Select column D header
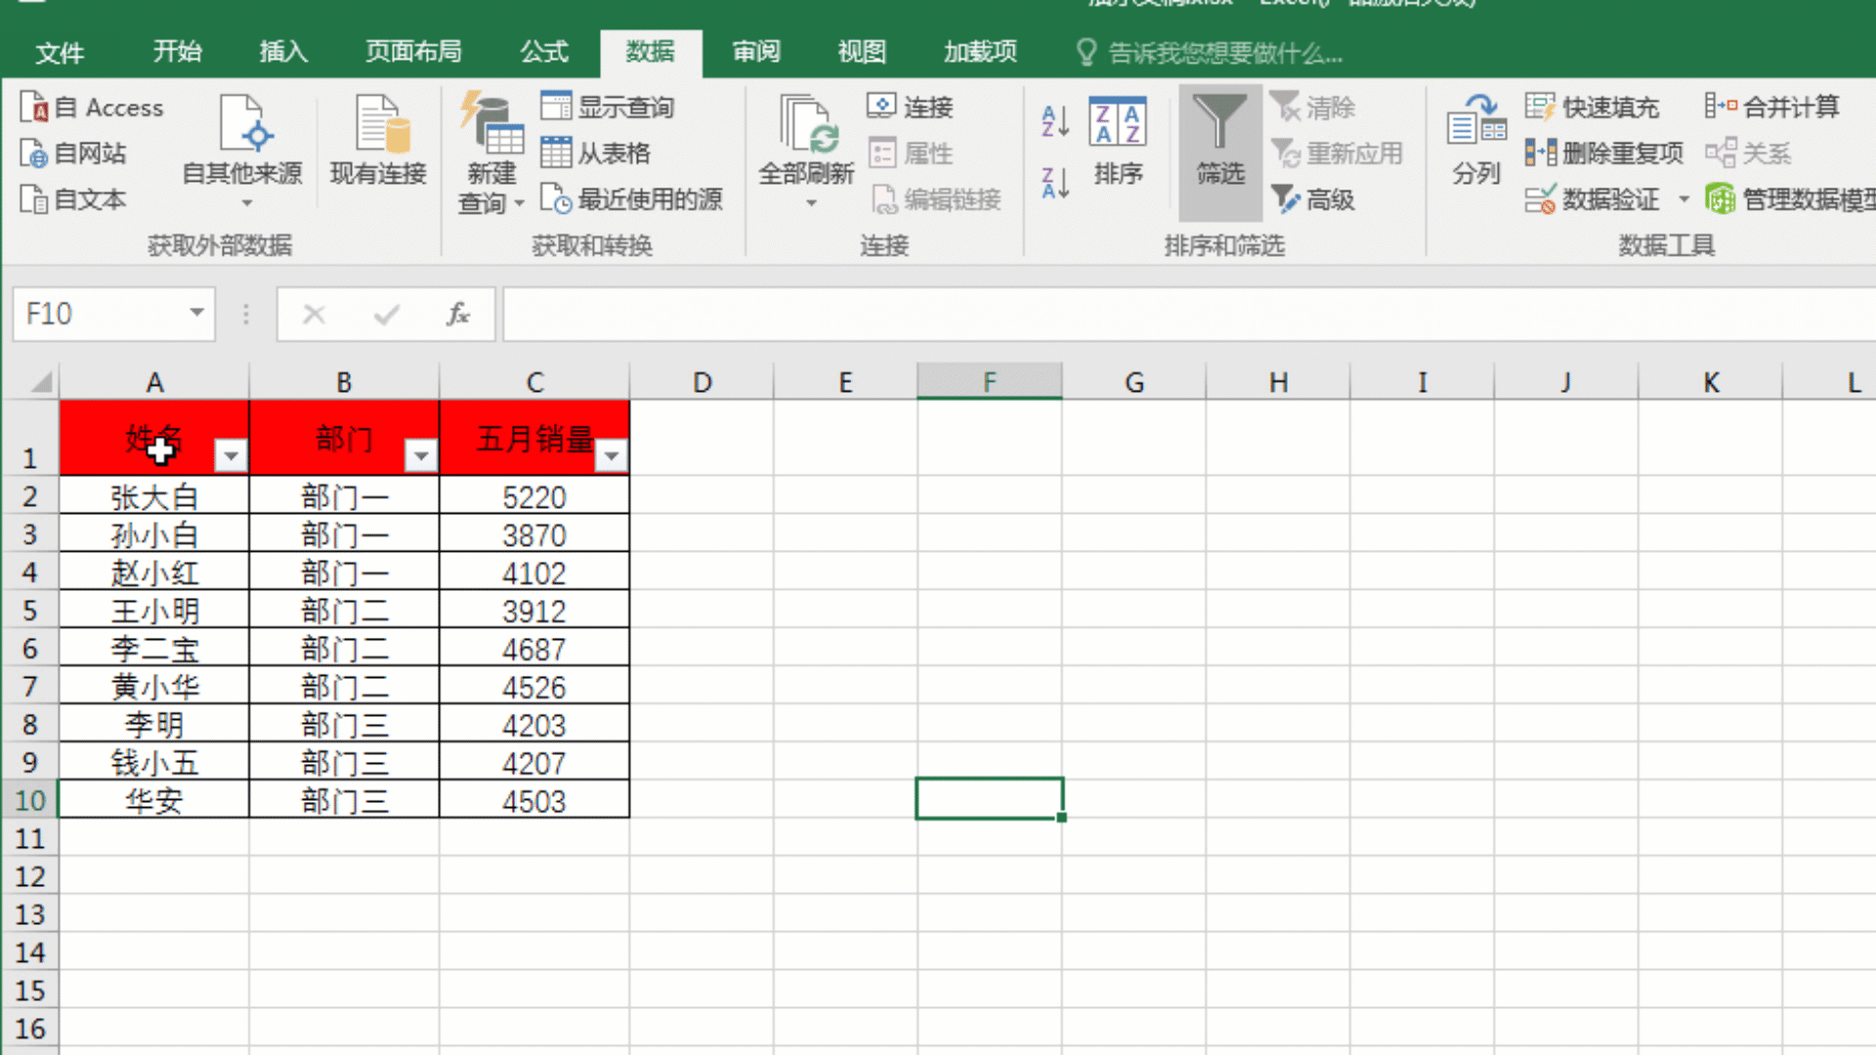 [702, 382]
